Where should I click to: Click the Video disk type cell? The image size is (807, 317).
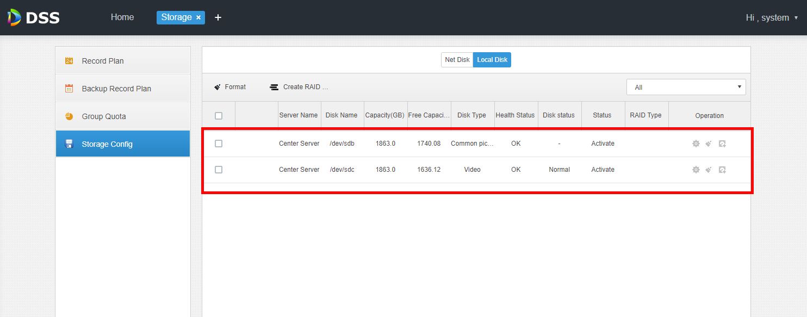473,170
